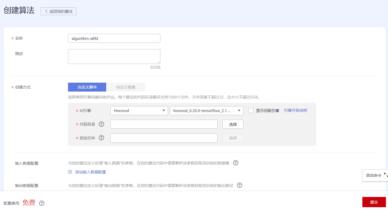Open the 引擎升级说明 link
The height and width of the screenshot is (210, 388).
click(x=295, y=110)
